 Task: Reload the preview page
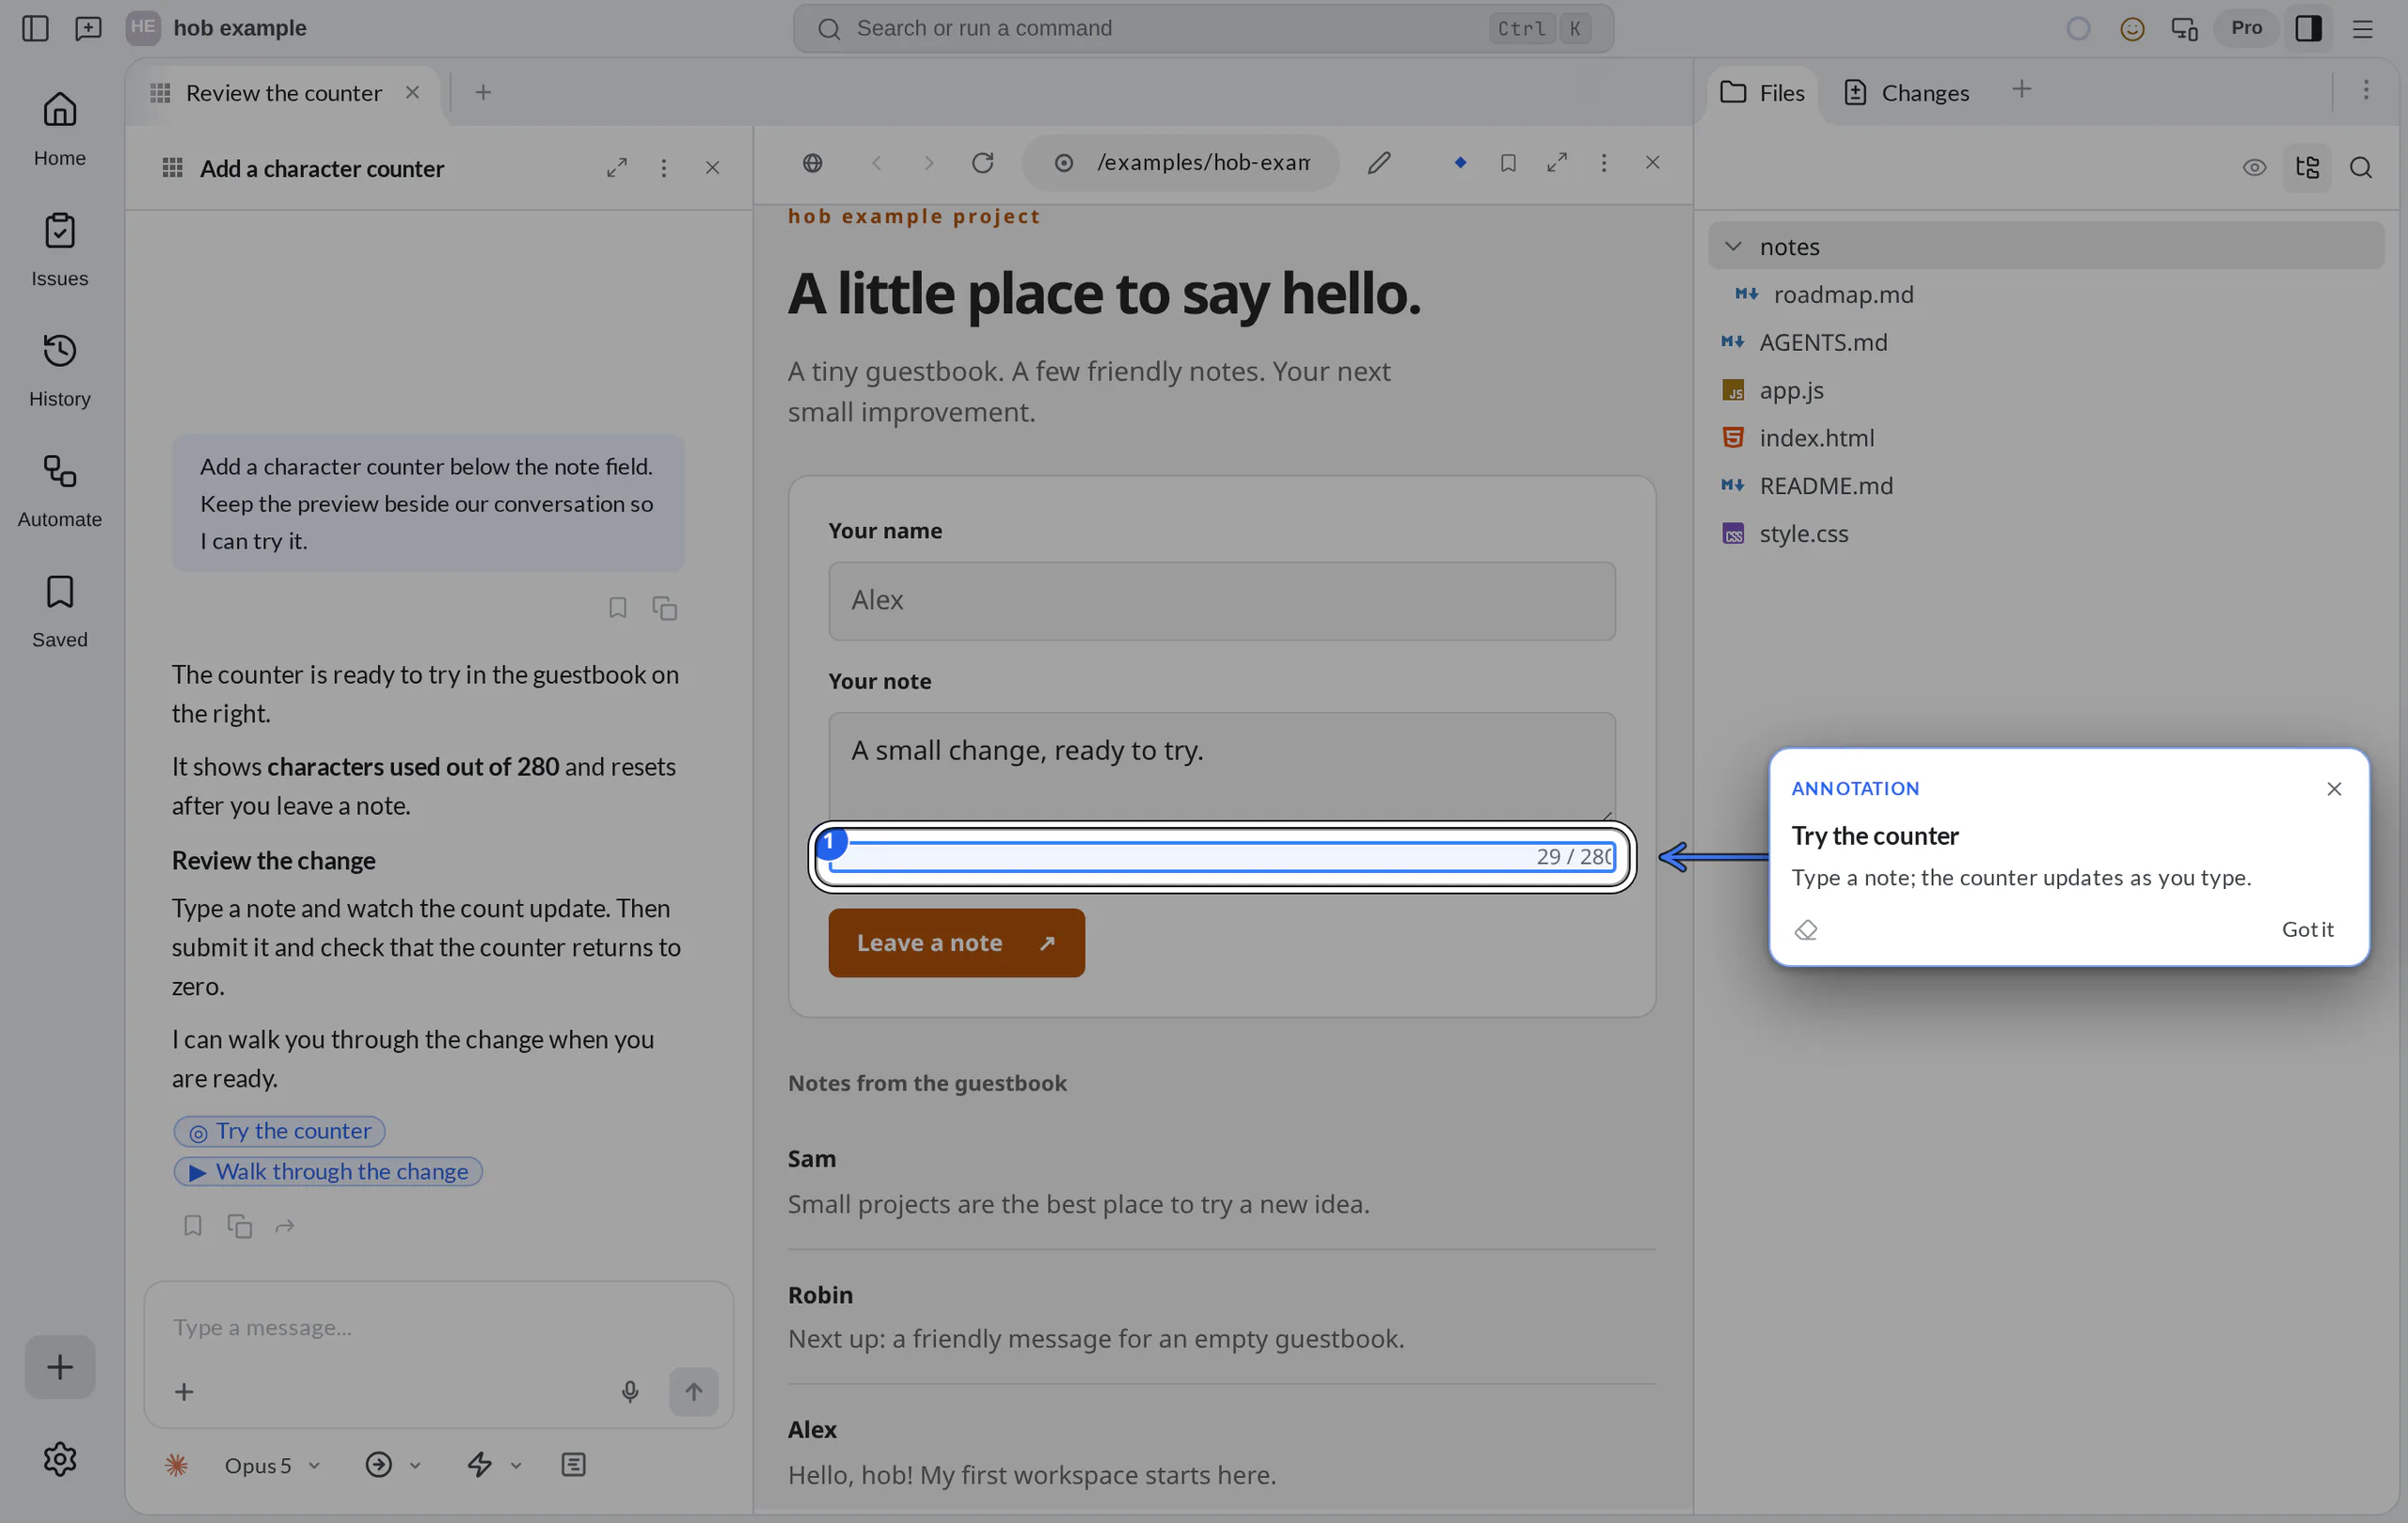click(983, 162)
